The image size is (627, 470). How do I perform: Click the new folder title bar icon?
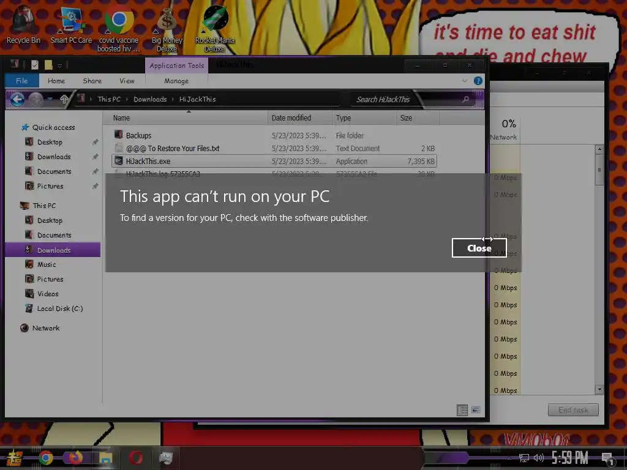click(x=48, y=65)
